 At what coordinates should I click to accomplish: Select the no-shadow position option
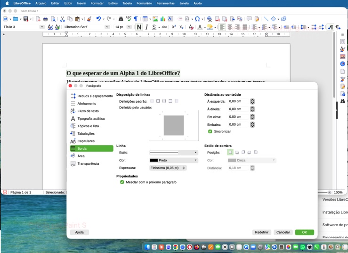[x=230, y=153]
